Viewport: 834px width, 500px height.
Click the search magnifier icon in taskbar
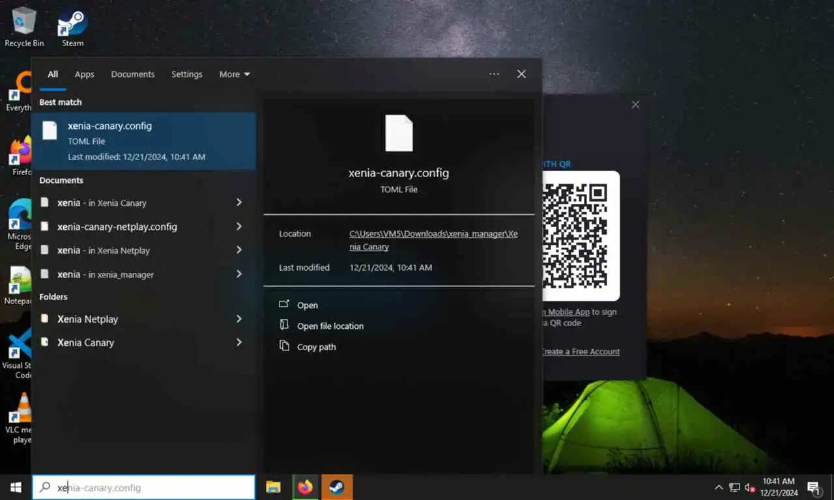tap(45, 487)
